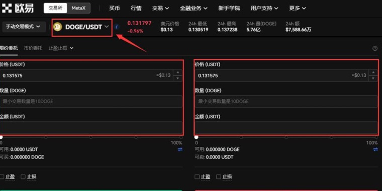Image resolution: width=382 pixels, height=191 pixels.
Task: Open the blue info icon beside DOGE/USDT
Action: [117, 27]
